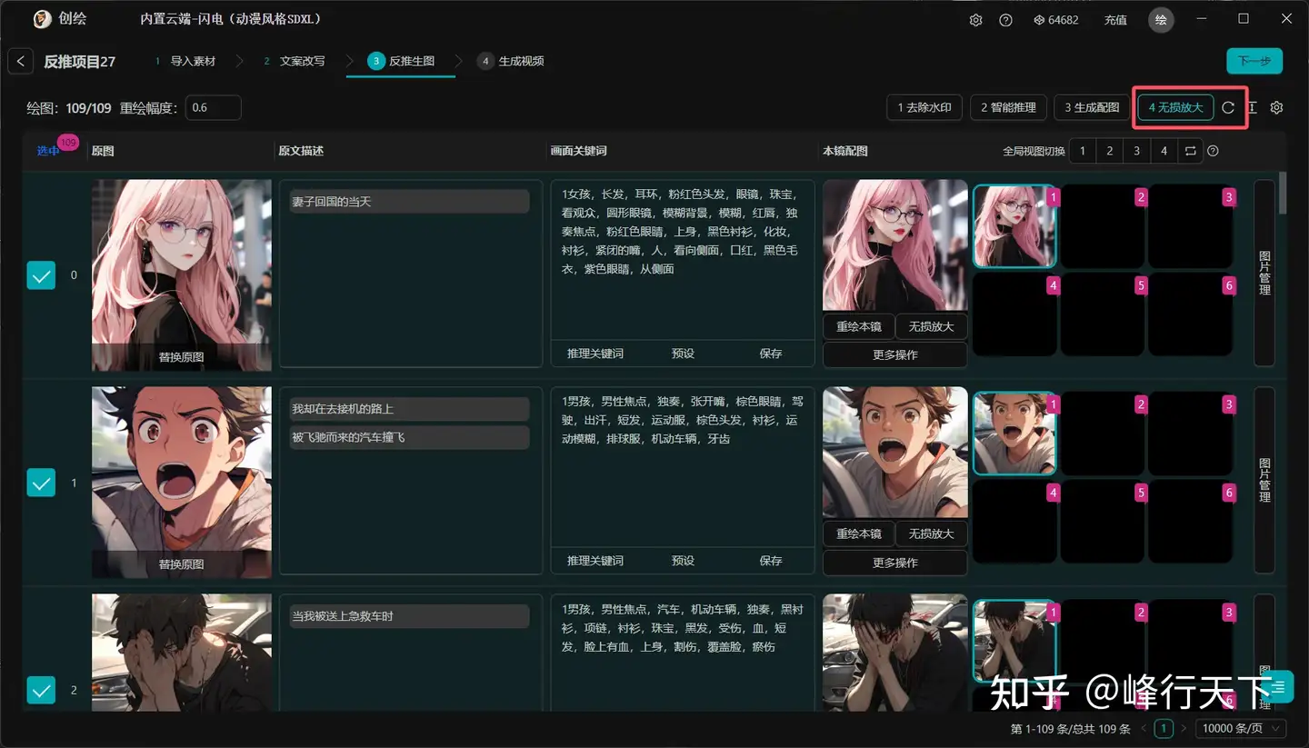Image resolution: width=1309 pixels, height=748 pixels.
Task: Edit the 重绘幅度 0.6 field
Action: coord(214,107)
